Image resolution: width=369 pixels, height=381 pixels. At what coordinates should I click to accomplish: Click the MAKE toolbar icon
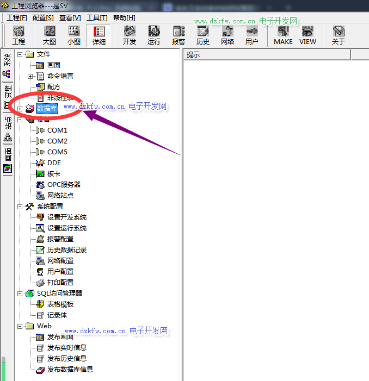point(283,35)
